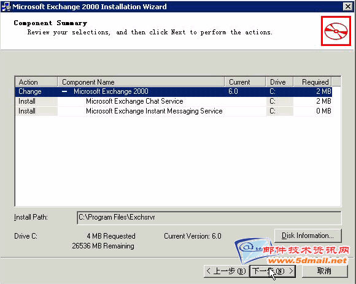Click the wizard title bar icon
This screenshot has height=284, width=356.
[x=6, y=7]
